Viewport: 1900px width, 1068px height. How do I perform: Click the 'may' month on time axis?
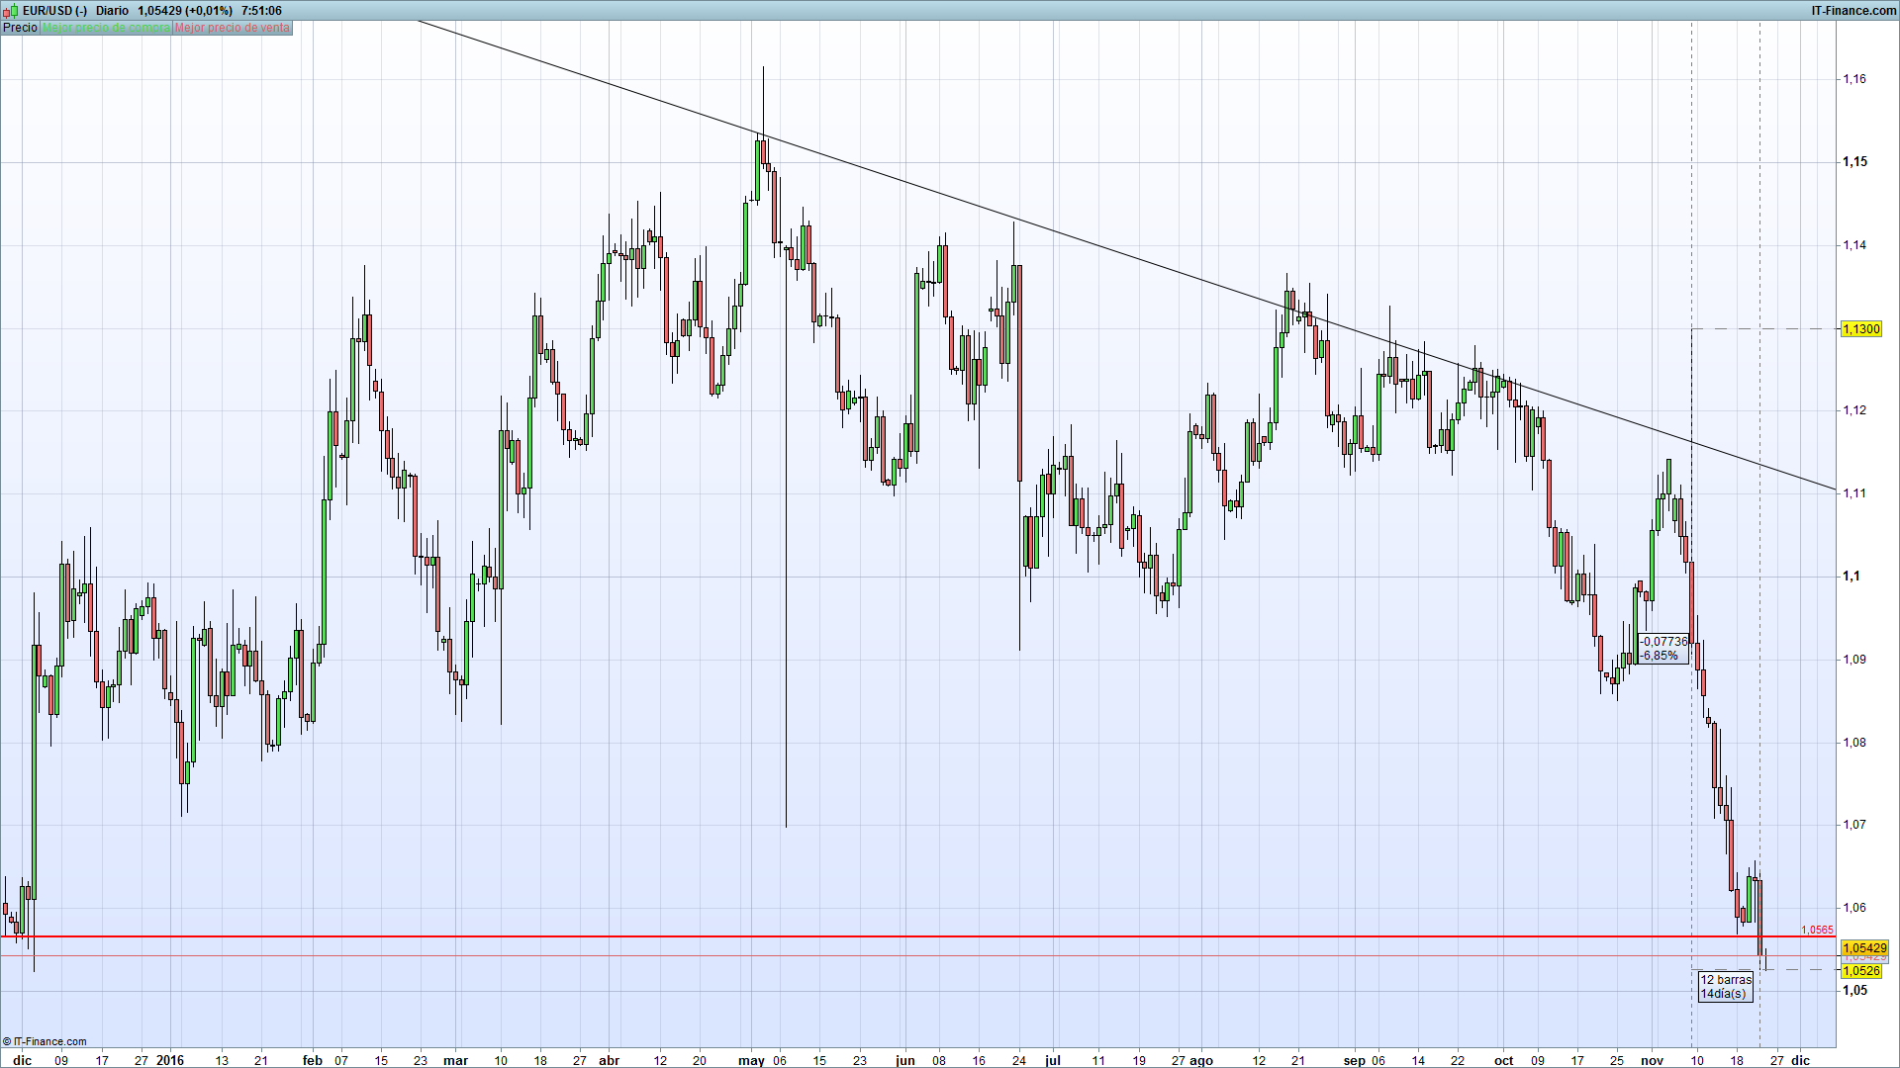[x=751, y=1060]
